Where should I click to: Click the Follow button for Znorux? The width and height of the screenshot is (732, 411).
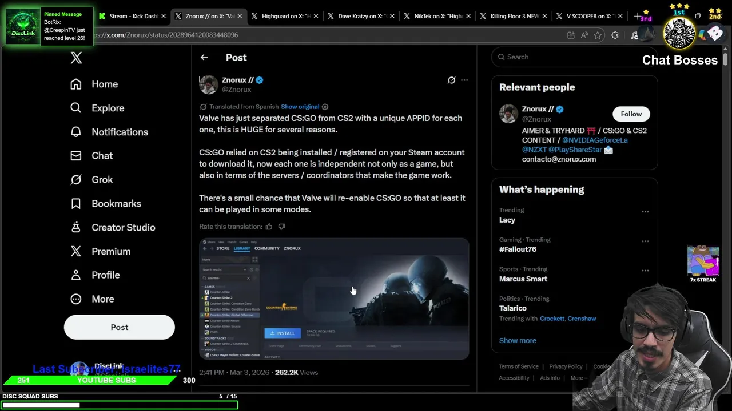(x=631, y=114)
